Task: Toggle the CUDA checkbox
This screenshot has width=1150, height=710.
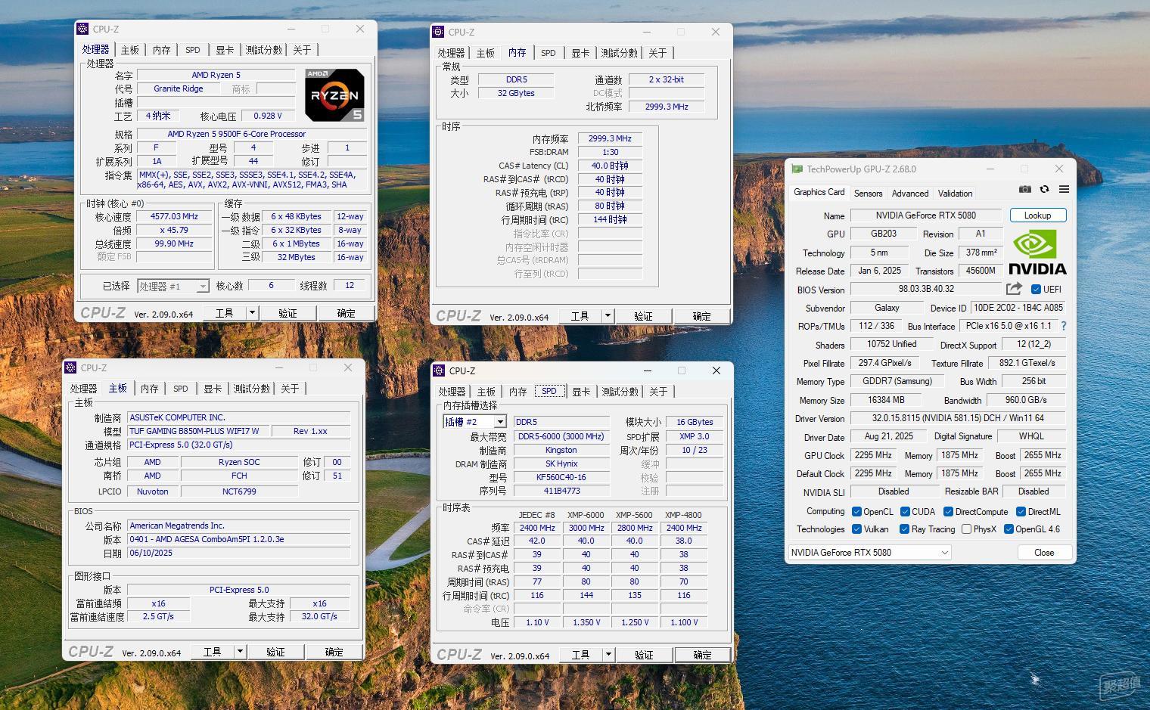Action: [905, 512]
